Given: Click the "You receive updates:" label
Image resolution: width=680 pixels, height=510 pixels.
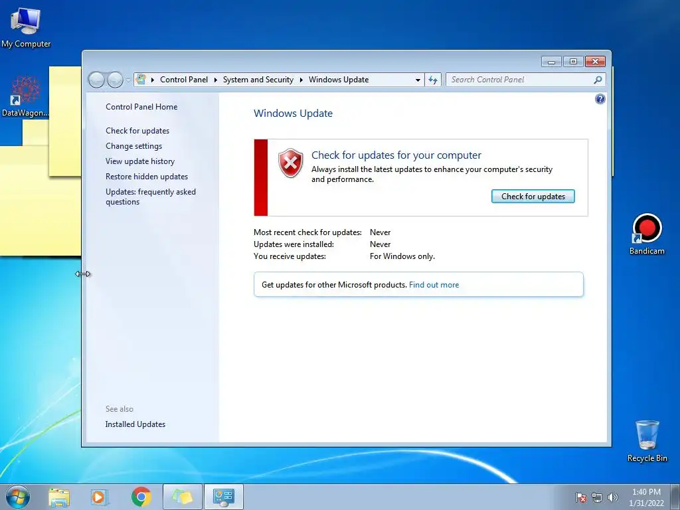Looking at the screenshot, I should (x=290, y=256).
